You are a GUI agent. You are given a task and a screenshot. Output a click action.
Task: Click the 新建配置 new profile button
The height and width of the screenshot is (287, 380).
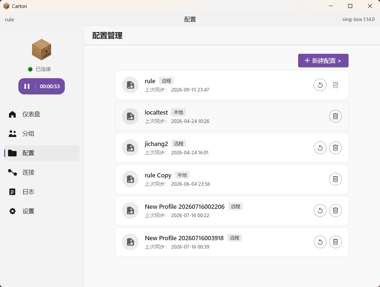(x=323, y=60)
